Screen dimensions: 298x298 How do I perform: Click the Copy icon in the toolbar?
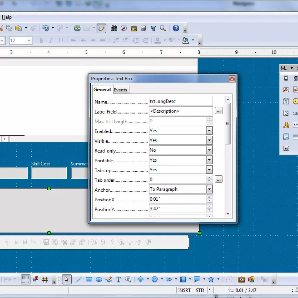pyautogui.click(x=9, y=28)
